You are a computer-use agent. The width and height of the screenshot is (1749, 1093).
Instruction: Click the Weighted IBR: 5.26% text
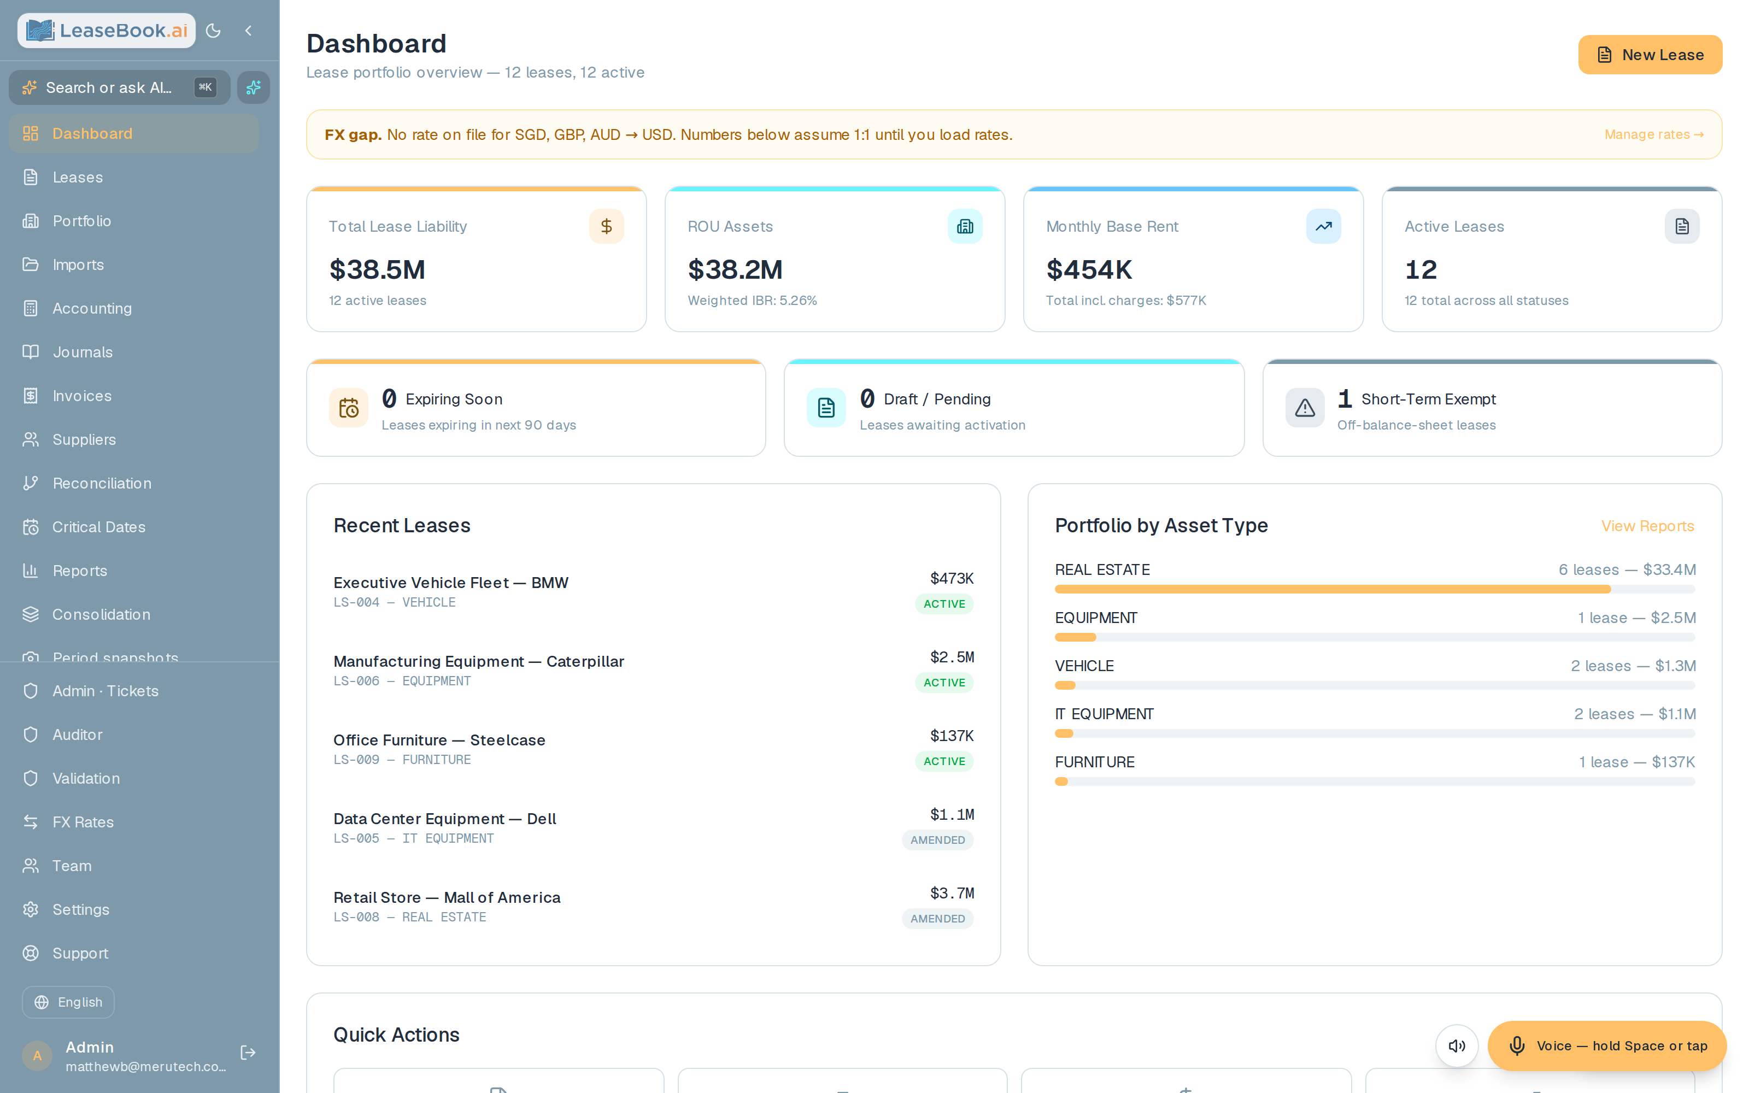click(753, 301)
